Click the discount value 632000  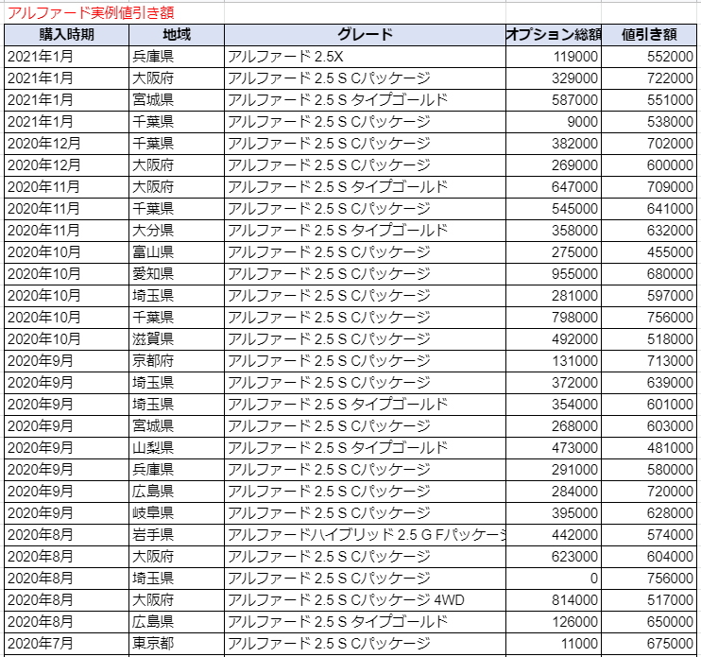(649, 231)
